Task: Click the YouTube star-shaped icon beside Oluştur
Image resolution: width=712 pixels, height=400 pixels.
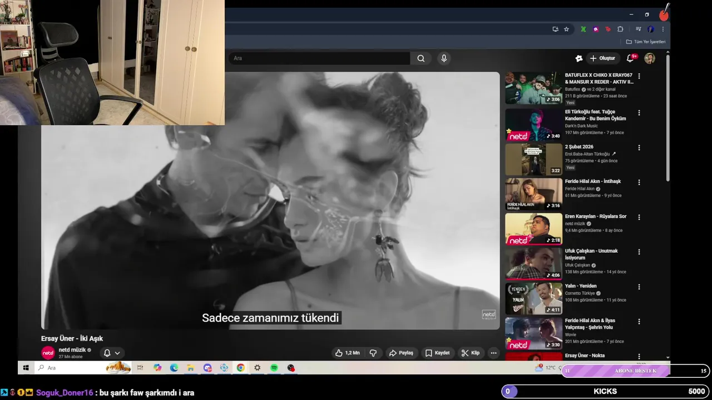Action: click(579, 58)
